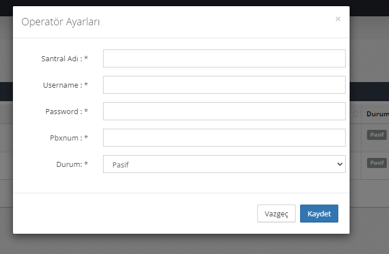
Task: Click the Password field label
Action: click(66, 111)
